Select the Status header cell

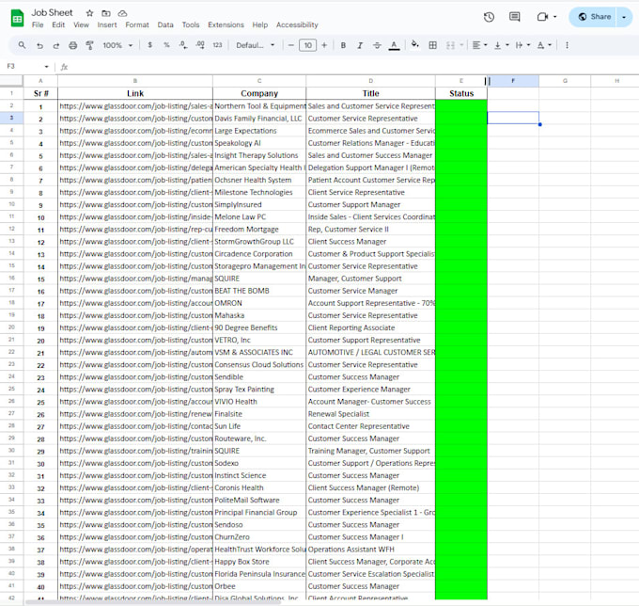[x=461, y=93]
